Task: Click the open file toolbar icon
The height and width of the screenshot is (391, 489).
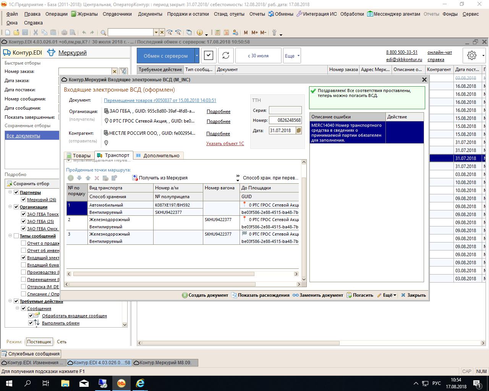Action: click(16, 32)
